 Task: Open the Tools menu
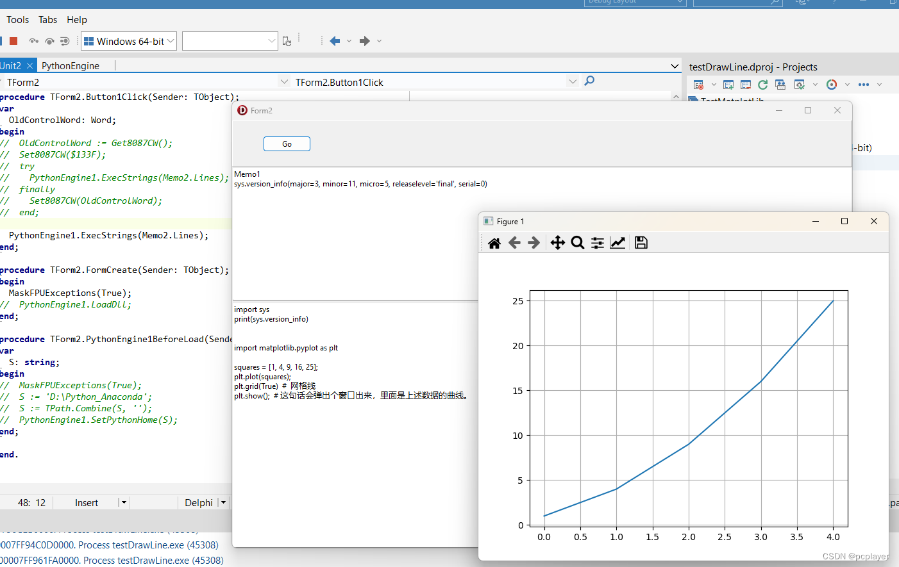tap(17, 20)
